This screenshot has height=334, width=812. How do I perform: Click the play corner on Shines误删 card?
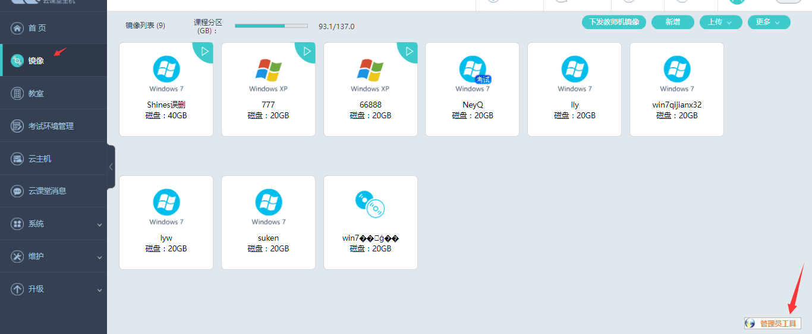205,51
